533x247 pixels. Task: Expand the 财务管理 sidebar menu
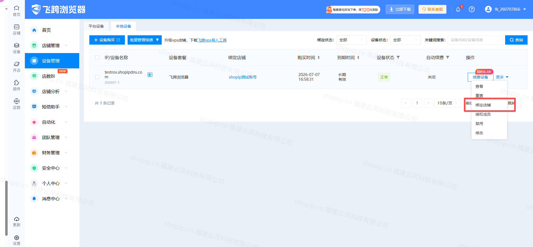point(52,153)
